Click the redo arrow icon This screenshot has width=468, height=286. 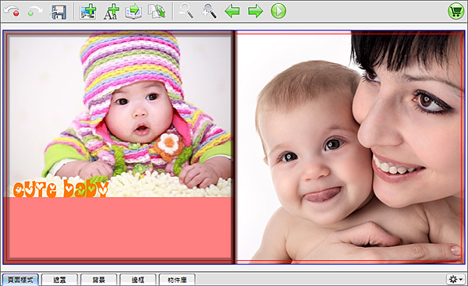coord(34,12)
